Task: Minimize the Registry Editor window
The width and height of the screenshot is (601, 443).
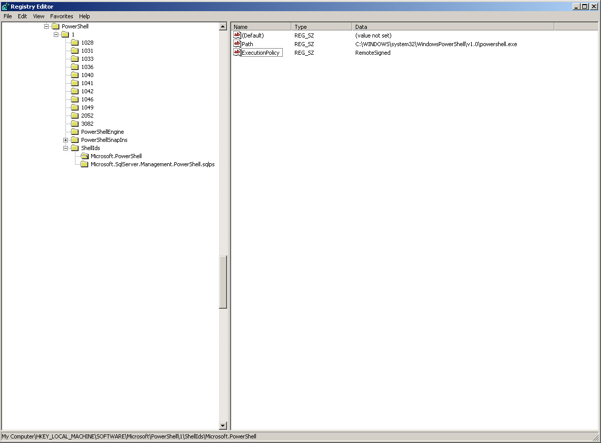Action: click(x=576, y=7)
